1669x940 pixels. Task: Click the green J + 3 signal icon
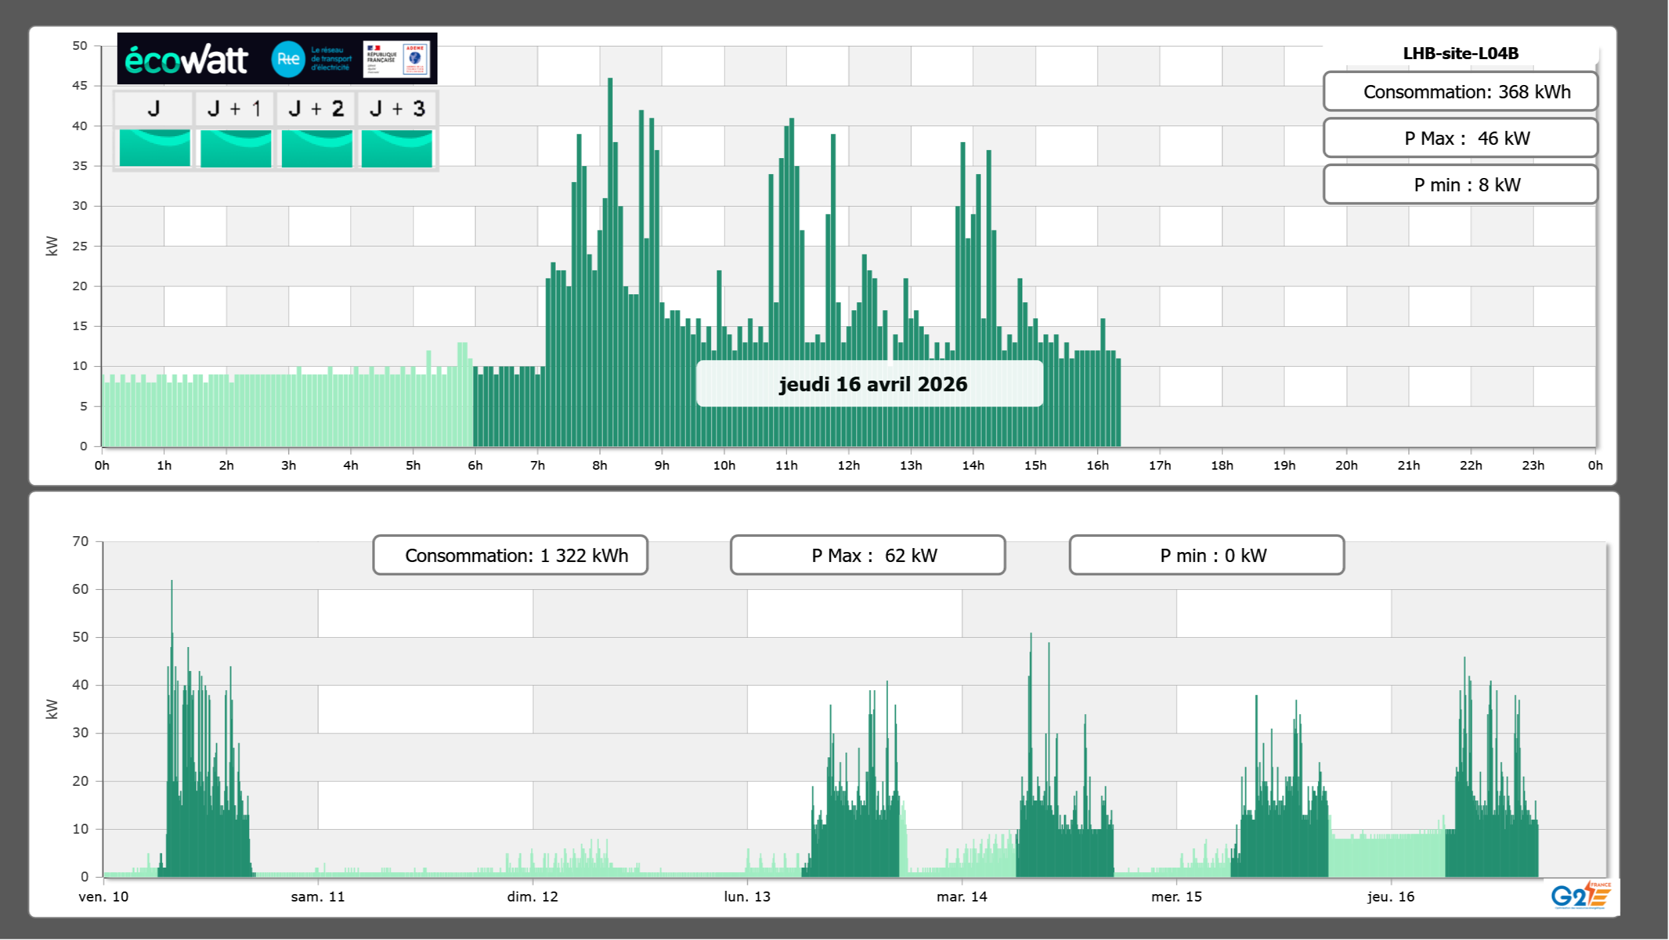point(397,148)
